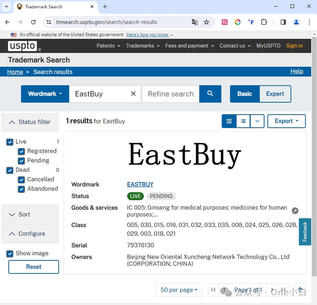Viewport: 317px width, 305px height.
Task: Toggle the Show image checkbox
Action: (10, 253)
